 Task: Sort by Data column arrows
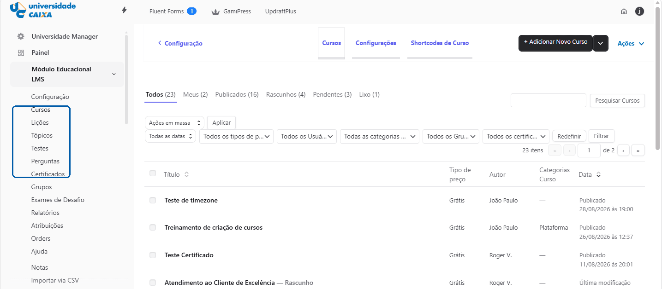pyautogui.click(x=598, y=174)
